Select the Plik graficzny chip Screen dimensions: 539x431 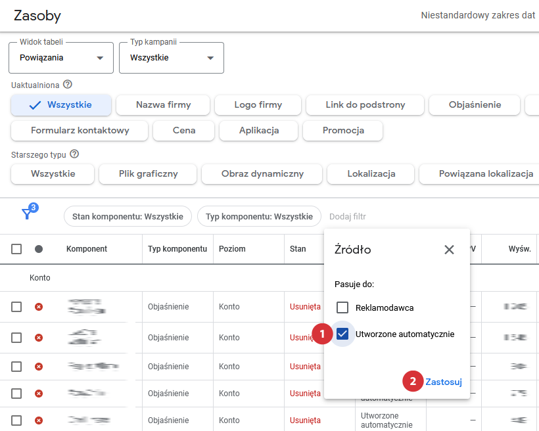148,174
